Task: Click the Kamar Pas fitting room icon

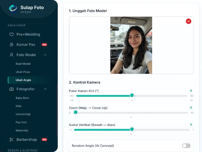Action: [12, 45]
